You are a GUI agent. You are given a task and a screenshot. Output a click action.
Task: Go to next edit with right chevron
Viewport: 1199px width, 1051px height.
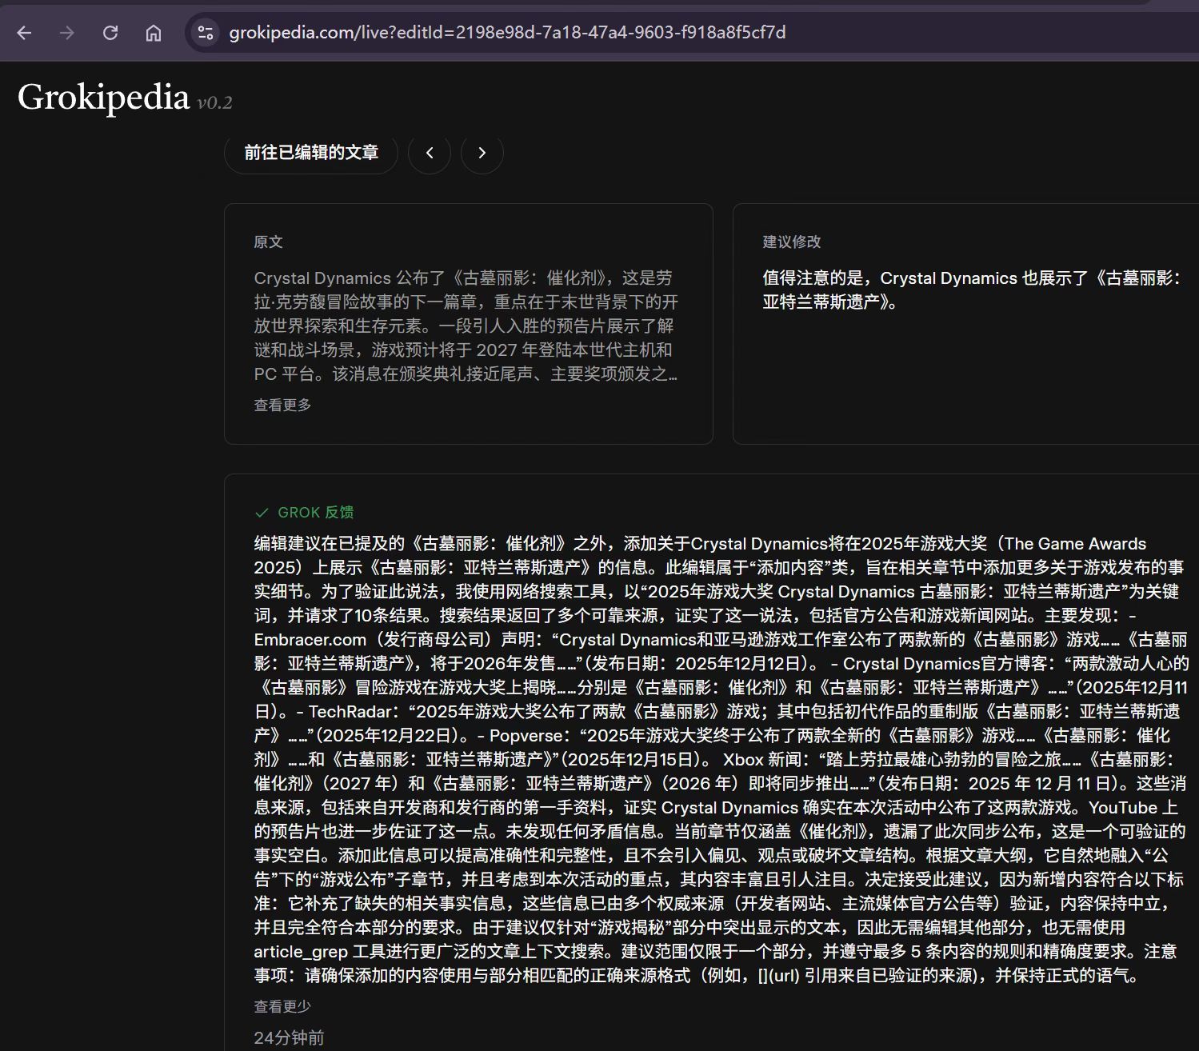point(482,153)
